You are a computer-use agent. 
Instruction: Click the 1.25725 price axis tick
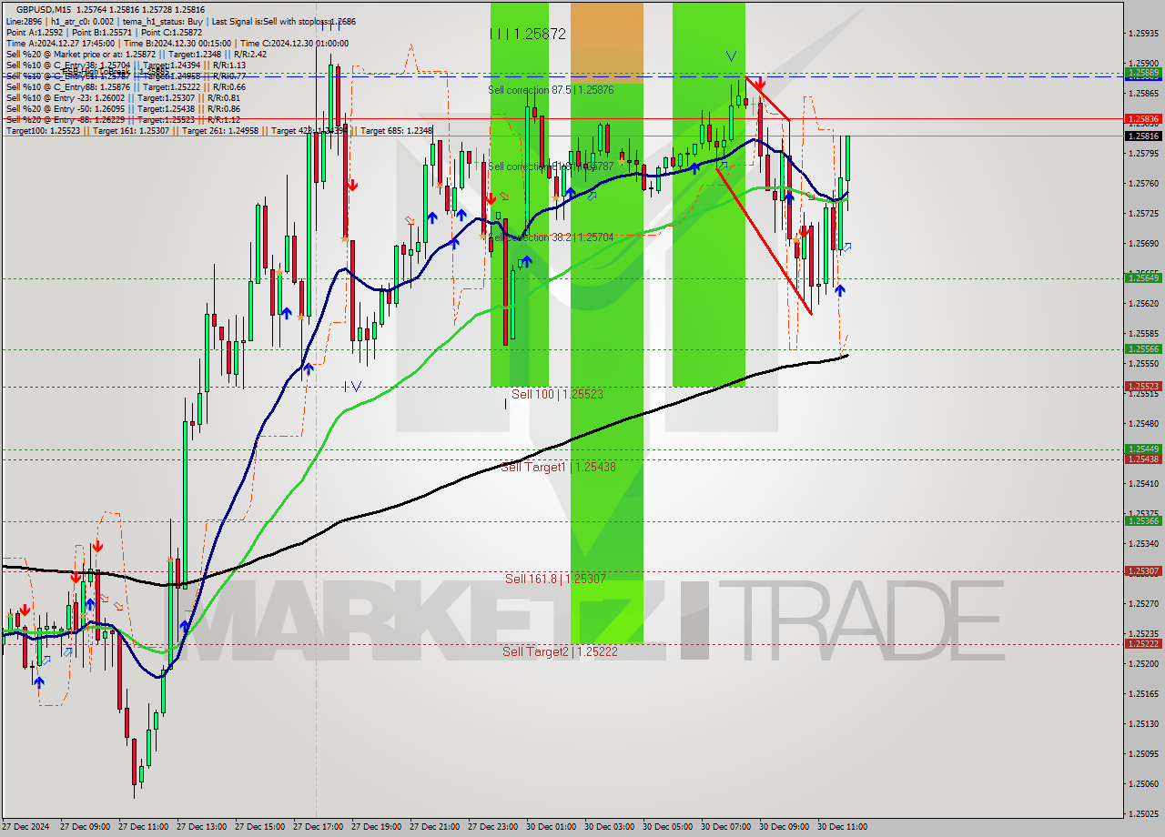(x=1143, y=213)
